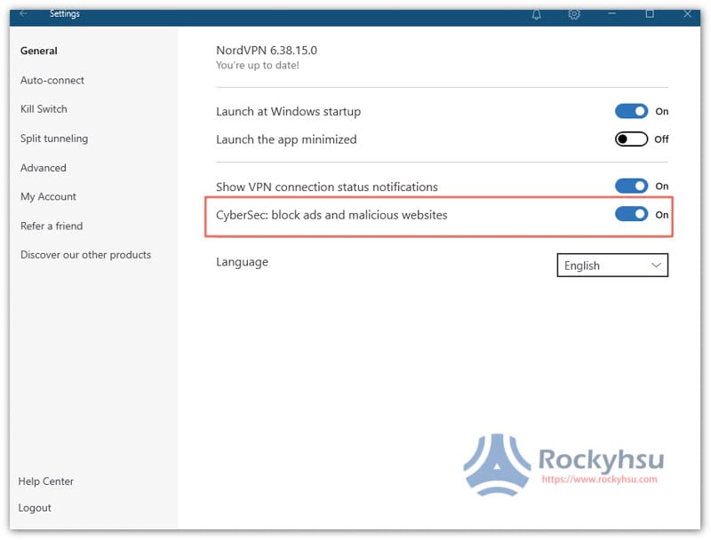Maximize the NordVPN window
This screenshot has width=711, height=540.
point(650,14)
